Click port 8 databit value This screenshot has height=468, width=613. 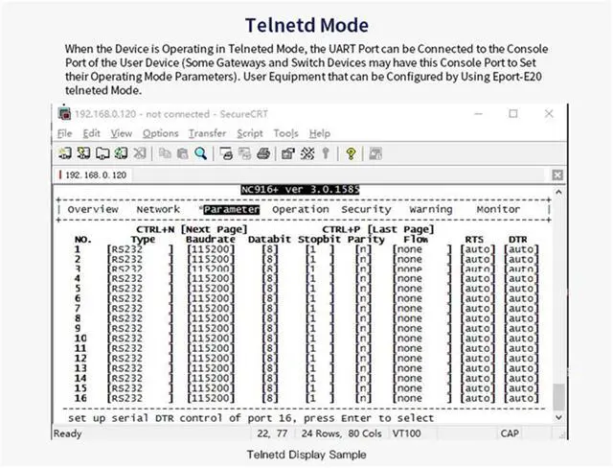tap(270, 318)
